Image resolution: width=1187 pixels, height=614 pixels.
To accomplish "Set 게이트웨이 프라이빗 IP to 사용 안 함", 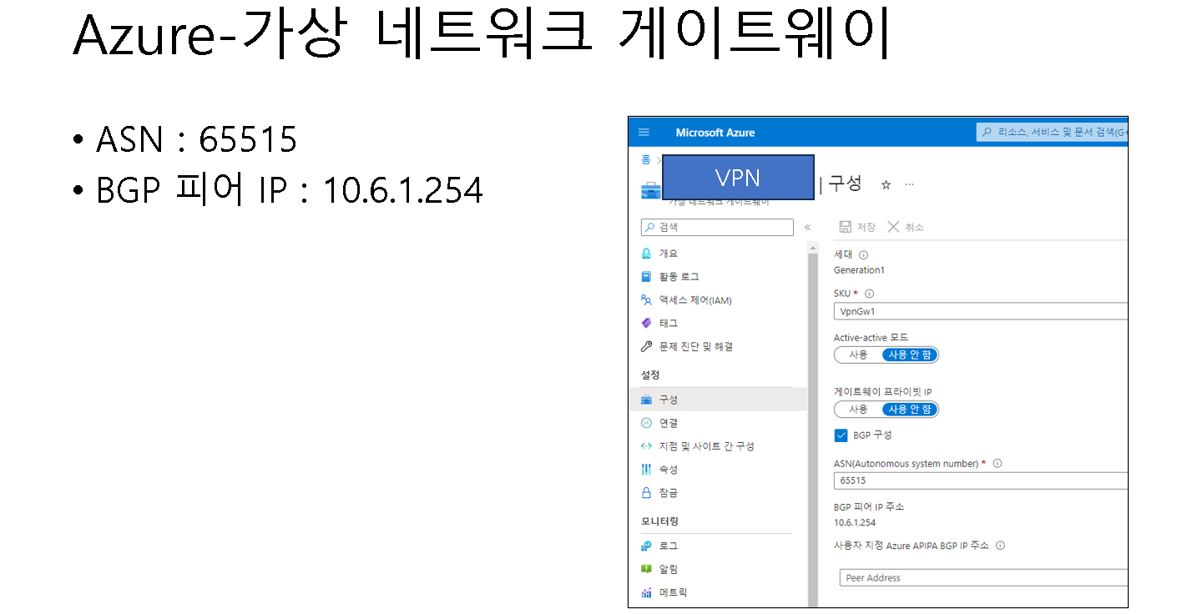I will point(910,410).
